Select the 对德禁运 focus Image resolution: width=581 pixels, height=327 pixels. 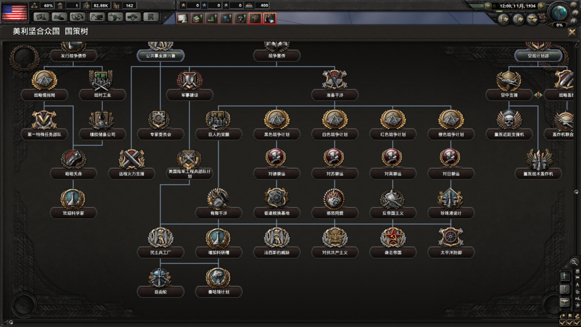[x=277, y=164]
